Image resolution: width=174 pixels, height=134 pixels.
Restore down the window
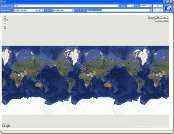[168, 2]
